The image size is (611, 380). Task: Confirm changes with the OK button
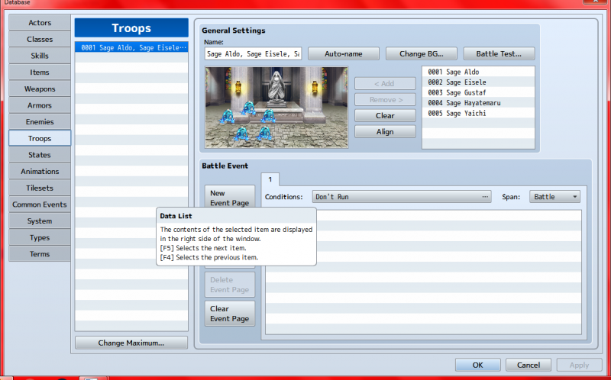point(478,365)
